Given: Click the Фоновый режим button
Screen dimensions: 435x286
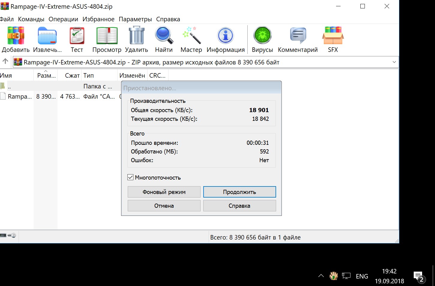Looking at the screenshot, I should click(x=164, y=192).
